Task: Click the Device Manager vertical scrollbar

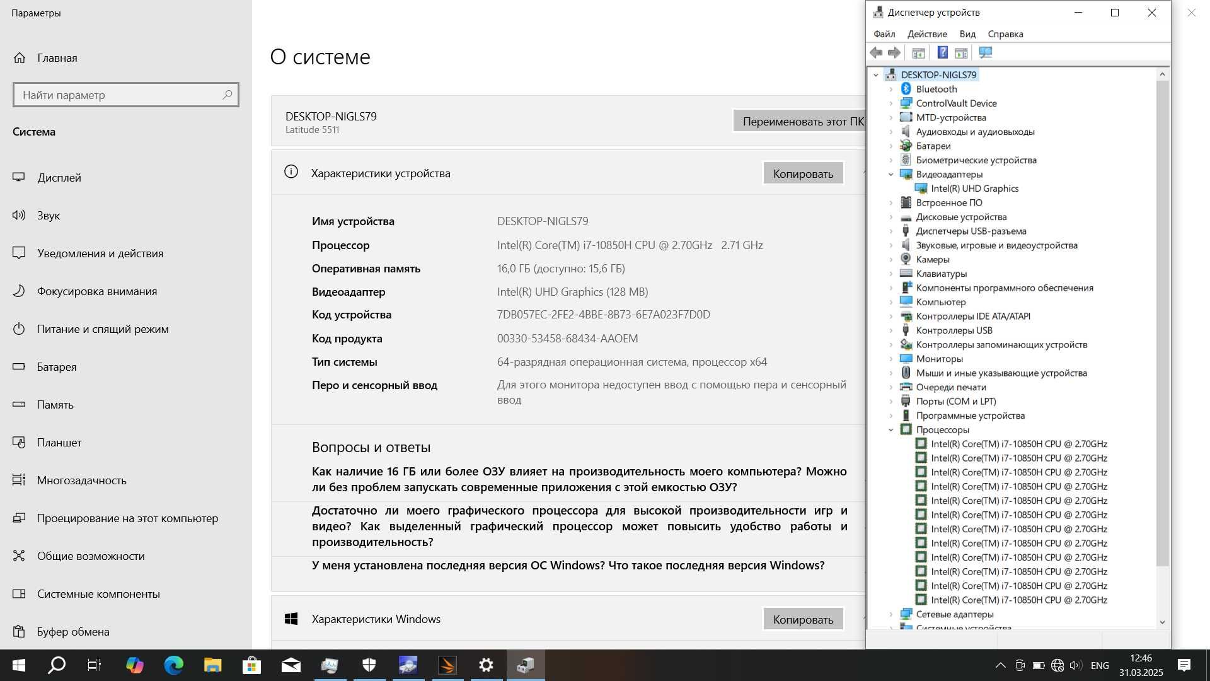Action: (1163, 323)
